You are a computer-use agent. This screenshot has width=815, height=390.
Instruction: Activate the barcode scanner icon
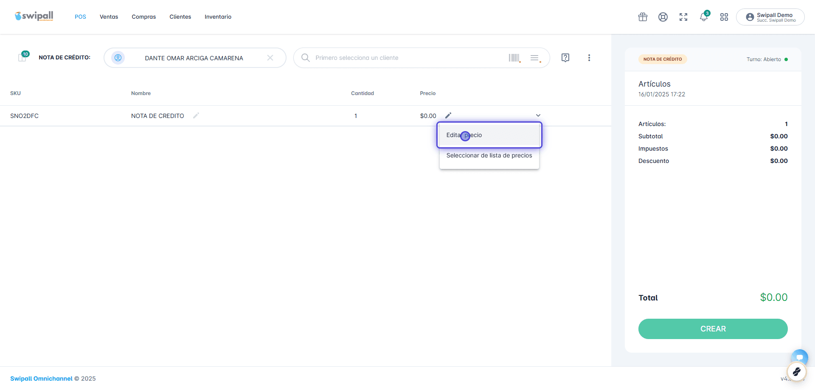[514, 58]
